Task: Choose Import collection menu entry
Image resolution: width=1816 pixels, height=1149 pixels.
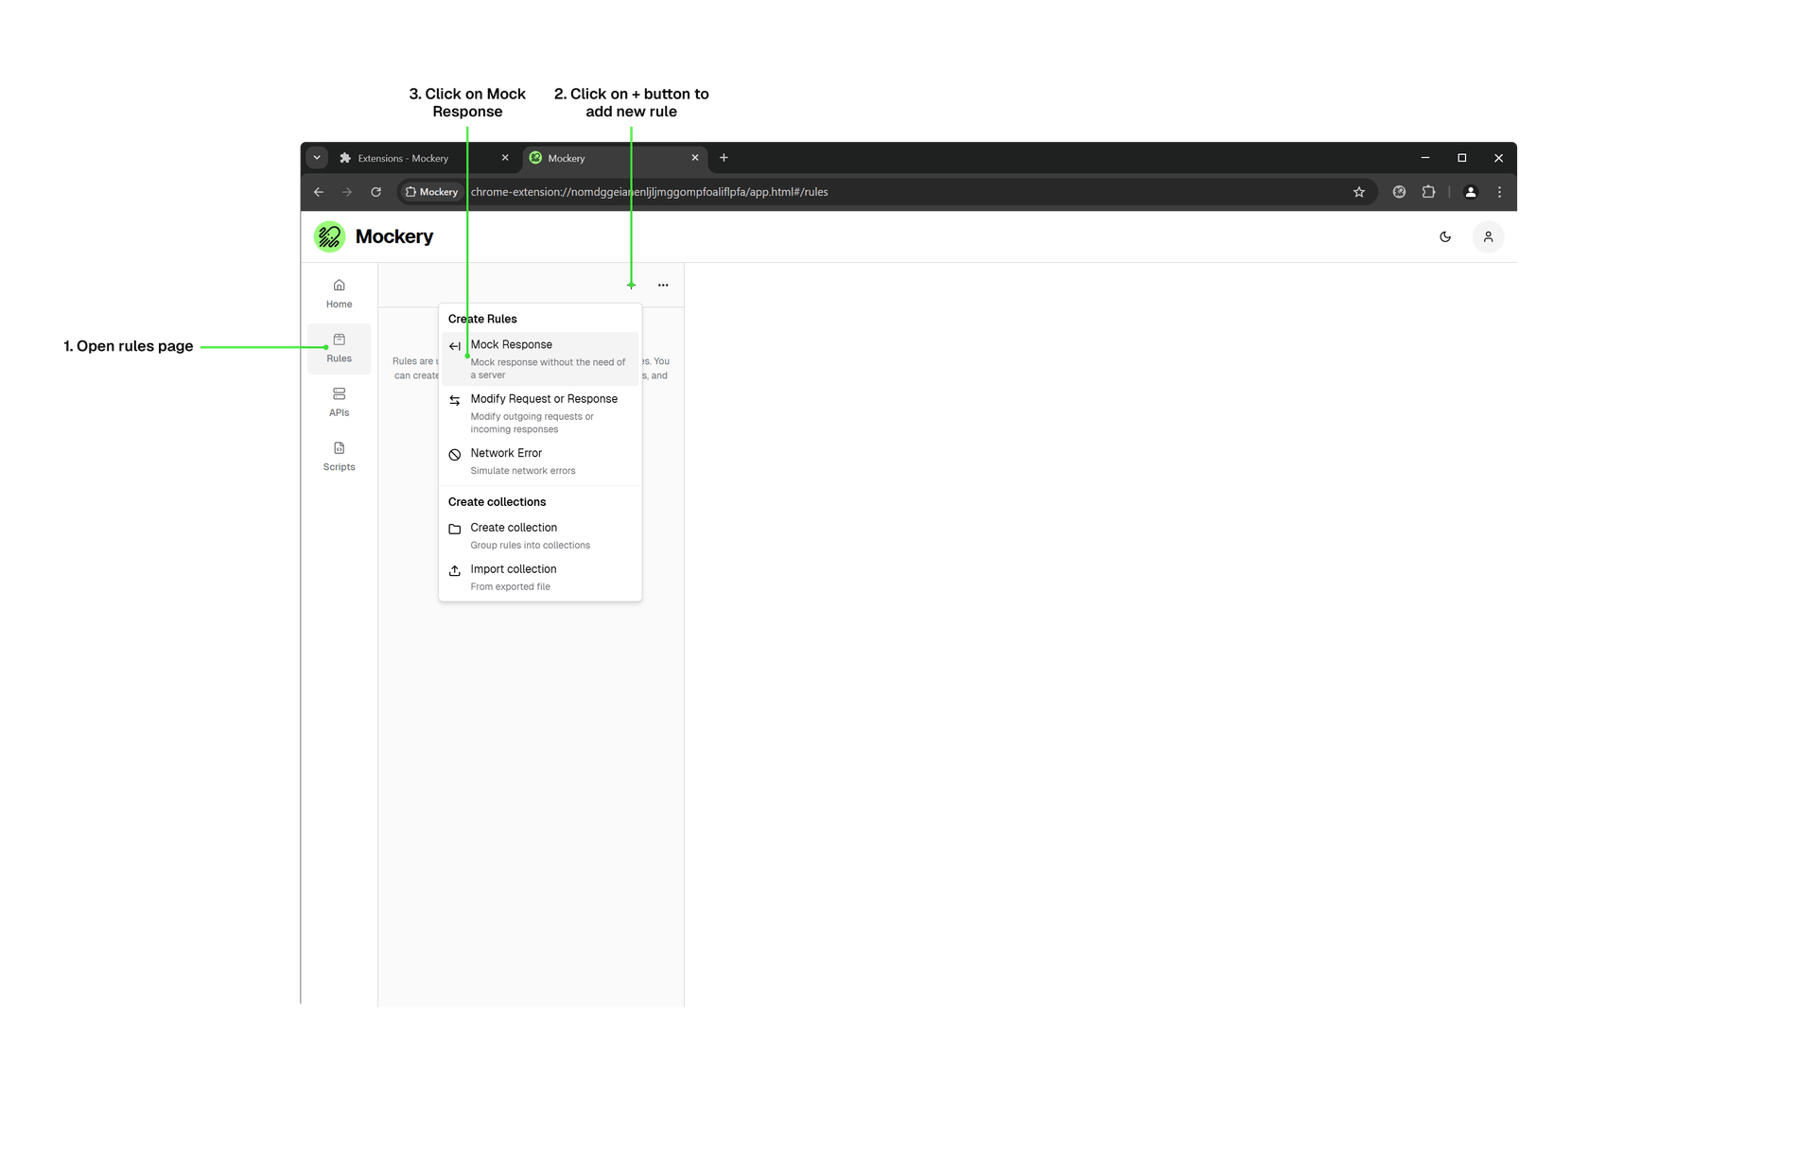Action: point(540,578)
